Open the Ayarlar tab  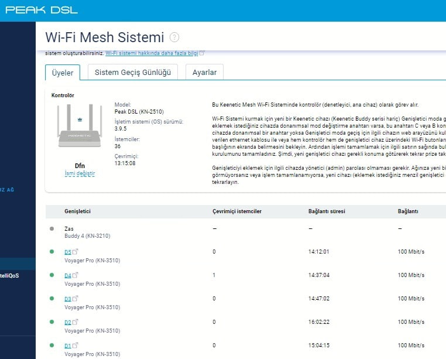coord(204,72)
